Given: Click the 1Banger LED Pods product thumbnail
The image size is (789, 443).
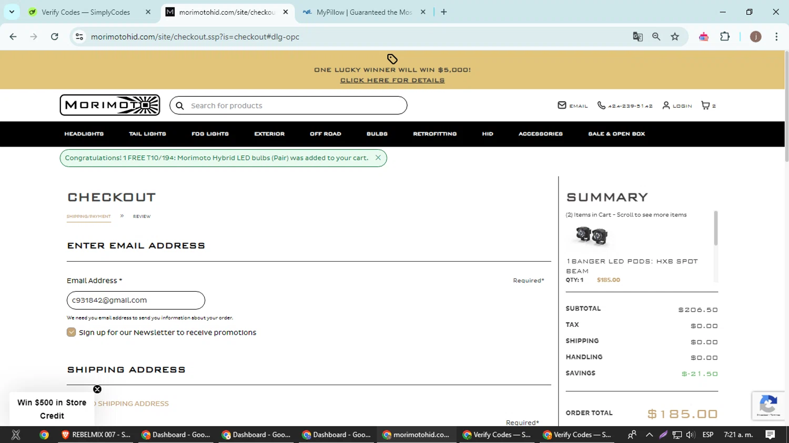Looking at the screenshot, I should (x=592, y=236).
